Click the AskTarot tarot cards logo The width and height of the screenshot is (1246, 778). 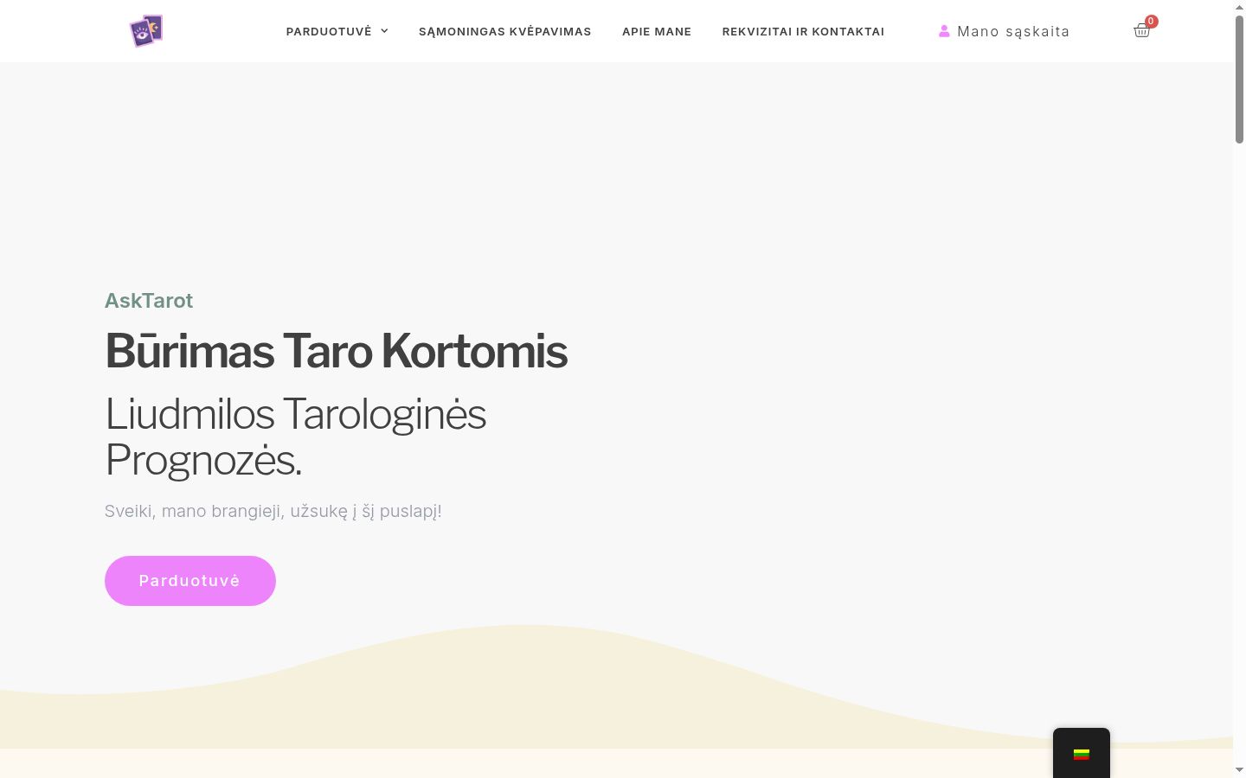146,31
